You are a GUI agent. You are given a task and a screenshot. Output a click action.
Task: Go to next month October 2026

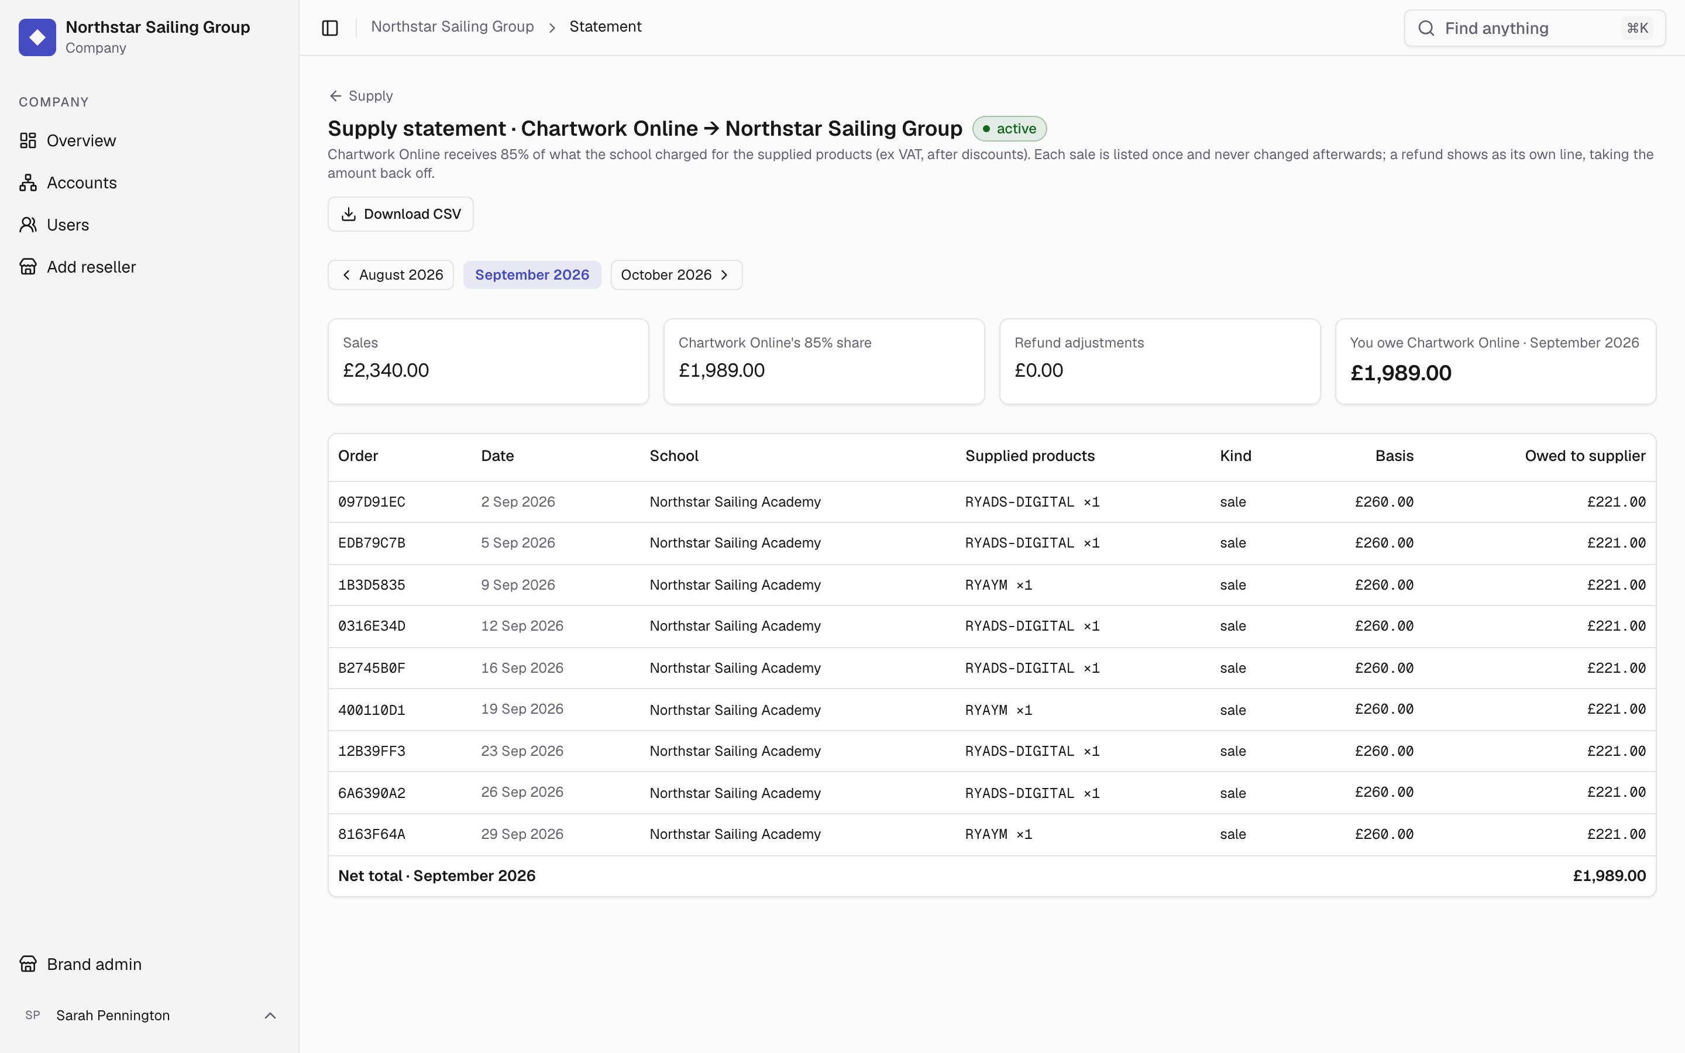[x=676, y=275]
